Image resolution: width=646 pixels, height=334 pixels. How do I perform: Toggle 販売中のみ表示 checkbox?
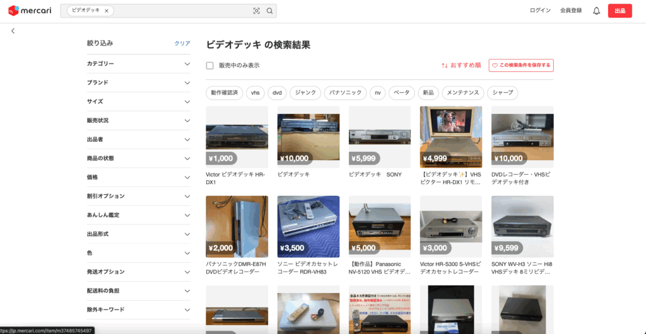point(209,66)
